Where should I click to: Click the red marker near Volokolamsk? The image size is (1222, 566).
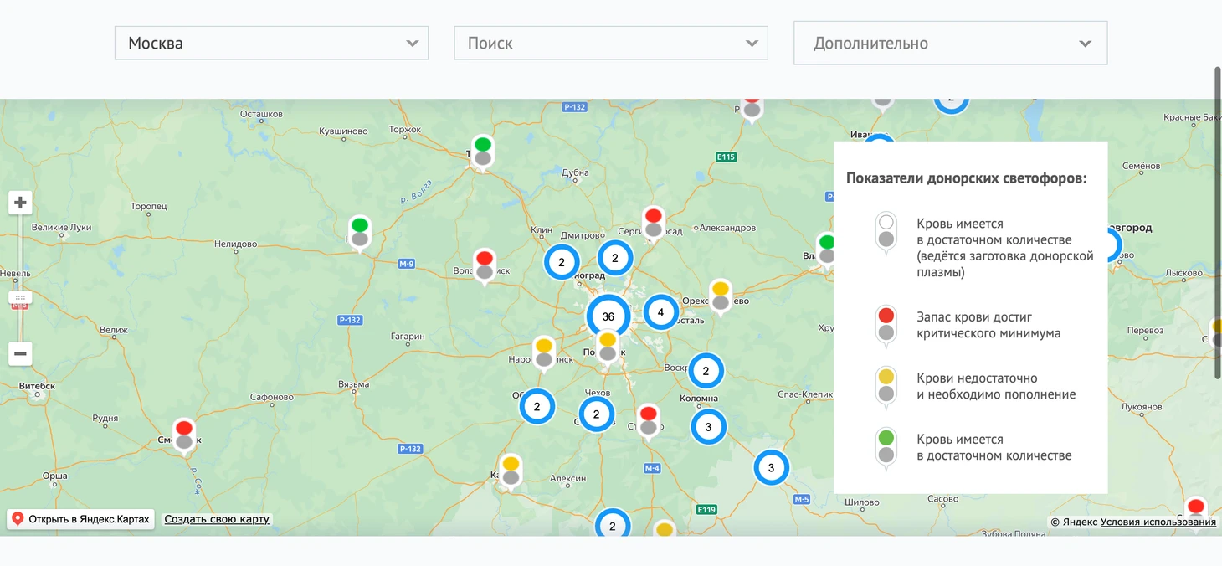[x=485, y=265]
